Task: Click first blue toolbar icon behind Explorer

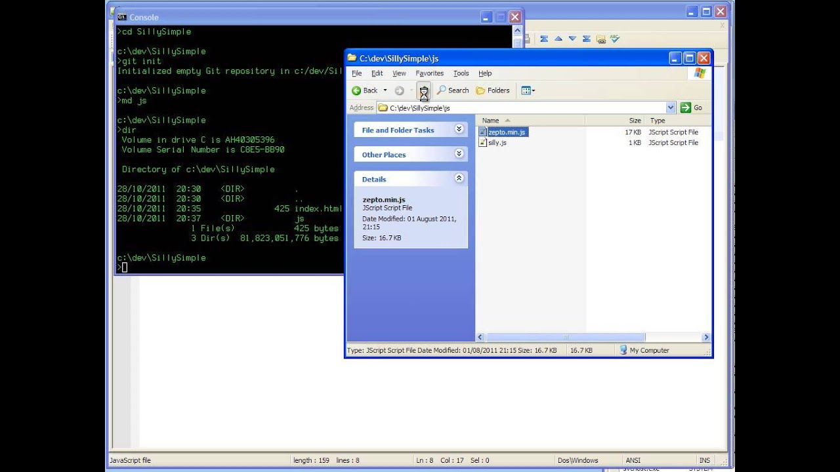Action: point(543,39)
